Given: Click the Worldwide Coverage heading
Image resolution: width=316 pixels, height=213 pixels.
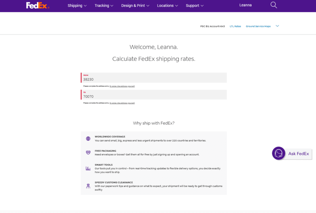Looking at the screenshot, I should [x=110, y=137].
